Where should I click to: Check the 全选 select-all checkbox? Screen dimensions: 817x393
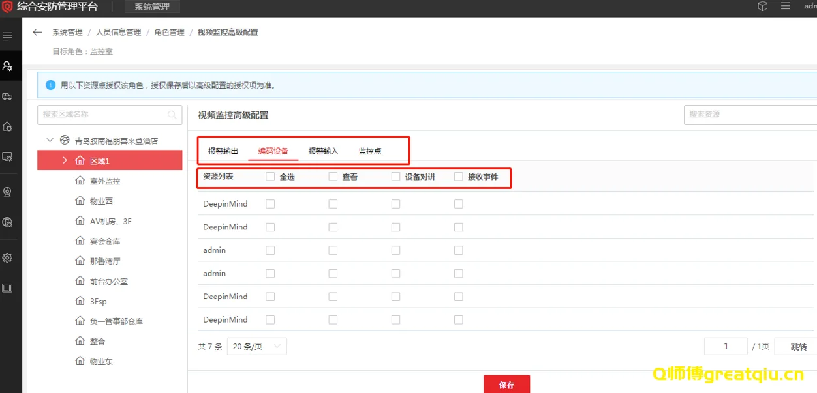pos(270,177)
